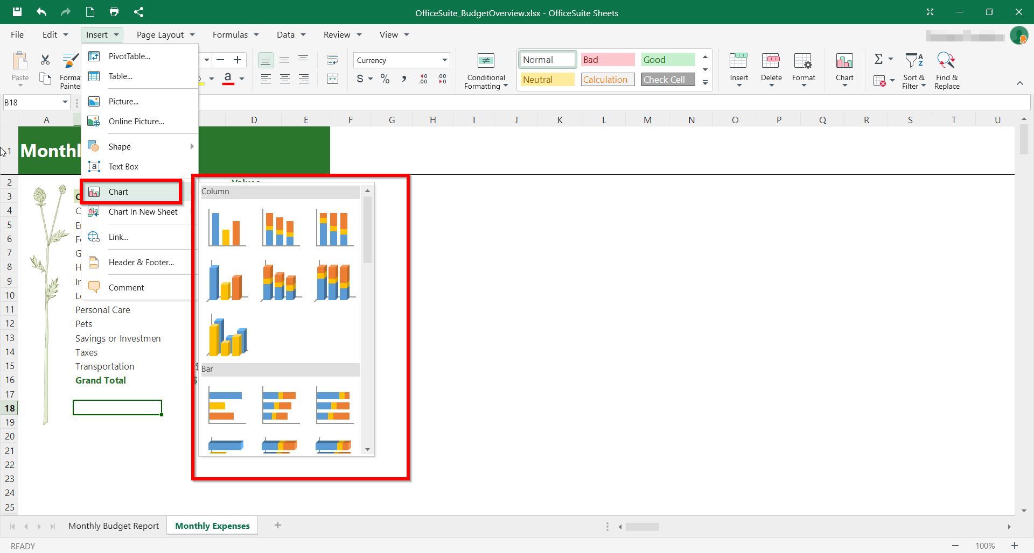The width and height of the screenshot is (1034, 553).
Task: Open the cell reference Name Box dropdown
Action: pos(65,102)
